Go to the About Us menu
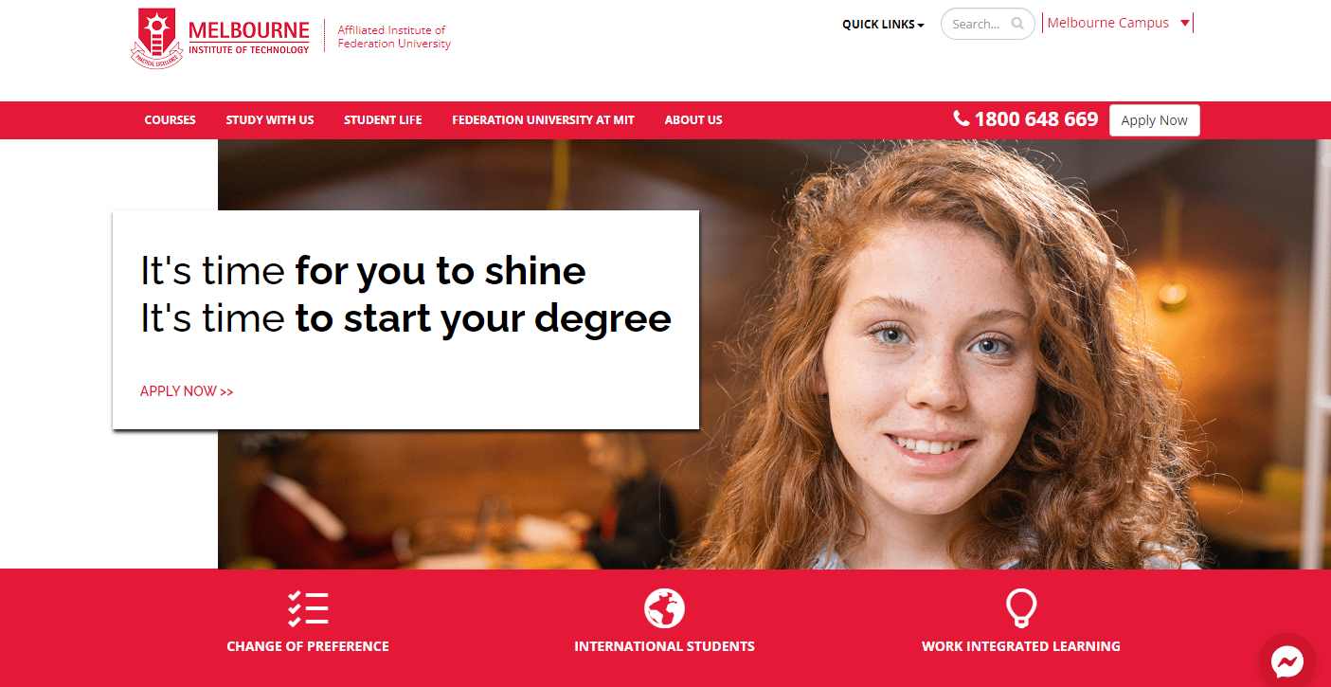 (693, 120)
